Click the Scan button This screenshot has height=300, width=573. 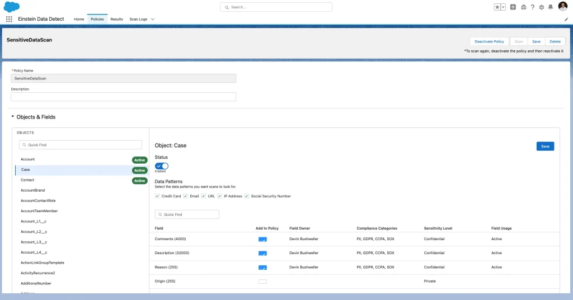[x=519, y=41]
